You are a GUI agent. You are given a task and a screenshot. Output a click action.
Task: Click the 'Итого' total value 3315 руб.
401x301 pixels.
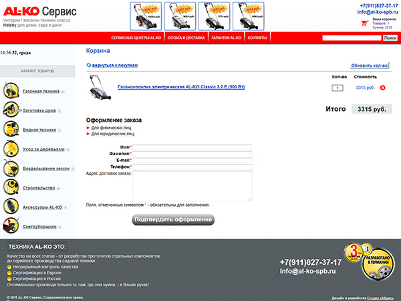tap(372, 109)
